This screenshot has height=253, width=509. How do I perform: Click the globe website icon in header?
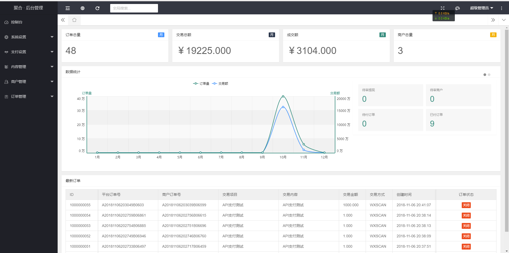[x=83, y=8]
